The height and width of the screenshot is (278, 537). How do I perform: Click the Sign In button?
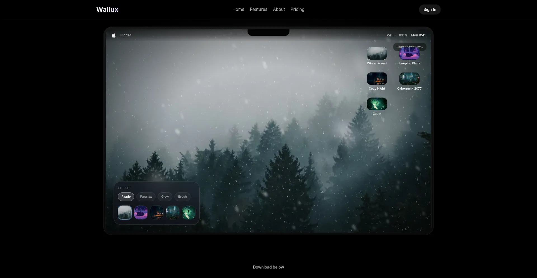[430, 10]
